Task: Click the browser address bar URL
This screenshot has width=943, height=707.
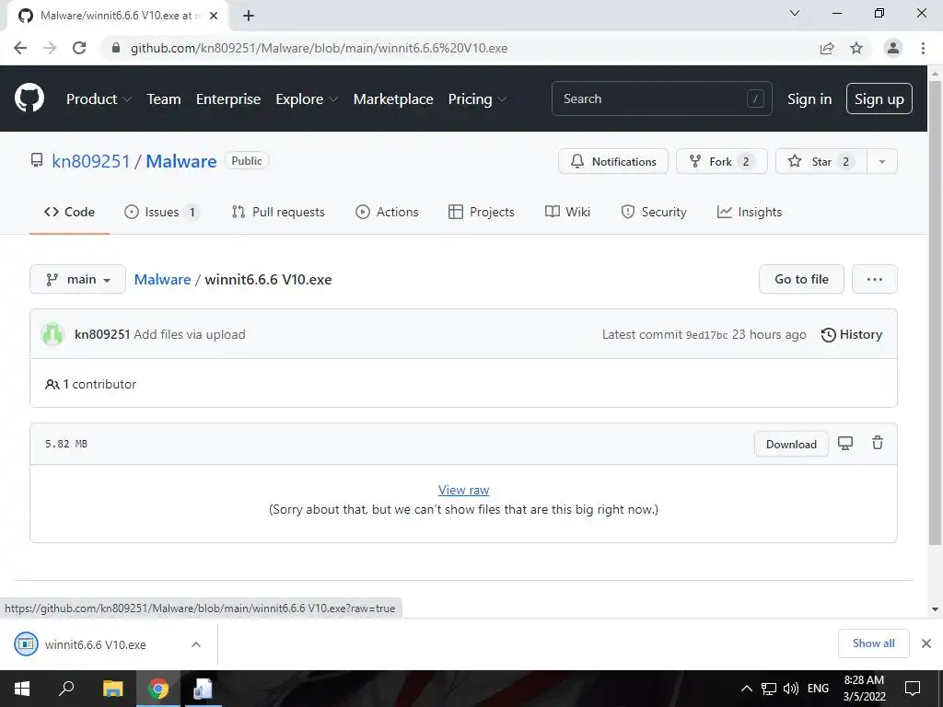Action: [x=319, y=48]
